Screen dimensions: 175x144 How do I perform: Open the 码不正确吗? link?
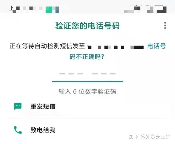[87, 57]
